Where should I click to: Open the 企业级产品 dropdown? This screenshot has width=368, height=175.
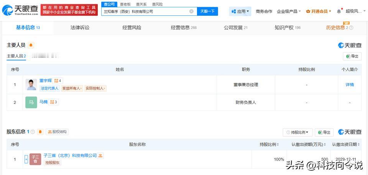tap(289, 11)
